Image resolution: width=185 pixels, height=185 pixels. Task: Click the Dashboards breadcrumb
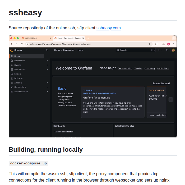tap(69, 50)
